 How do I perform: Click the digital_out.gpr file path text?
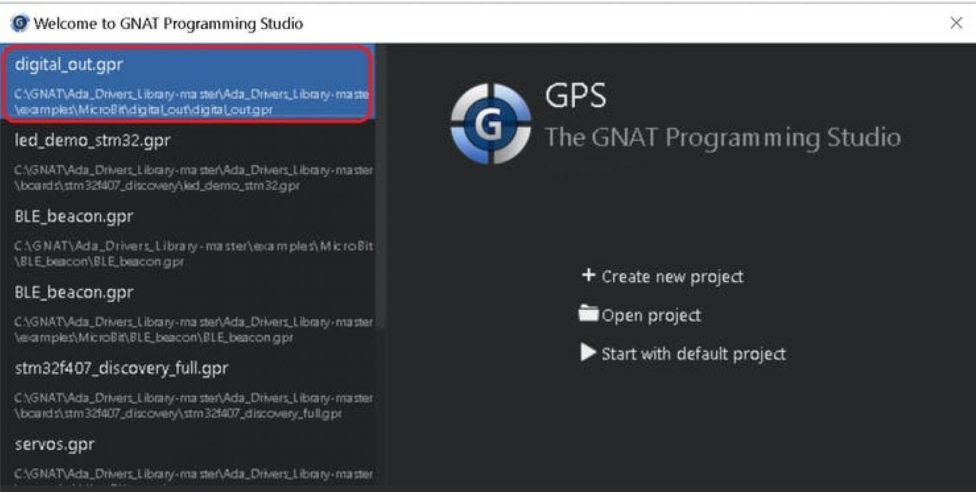pyautogui.click(x=191, y=101)
